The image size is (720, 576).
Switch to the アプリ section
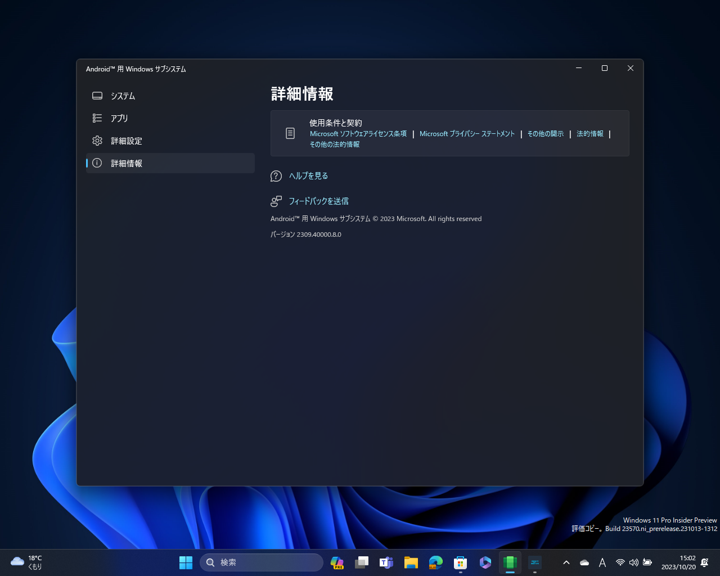point(120,118)
